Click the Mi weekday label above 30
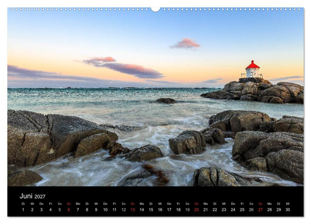 [288, 204]
